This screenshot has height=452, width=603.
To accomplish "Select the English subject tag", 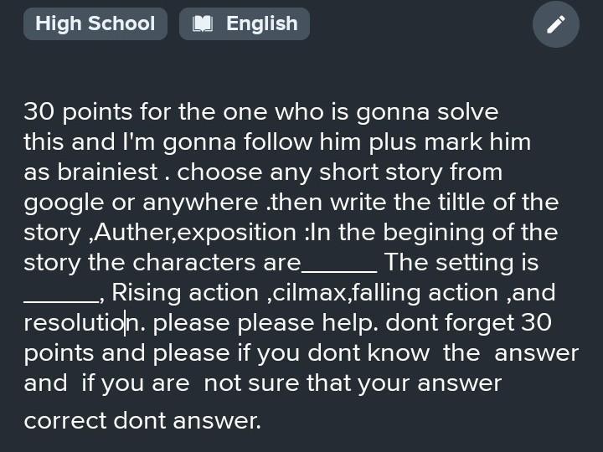I will pos(245,23).
